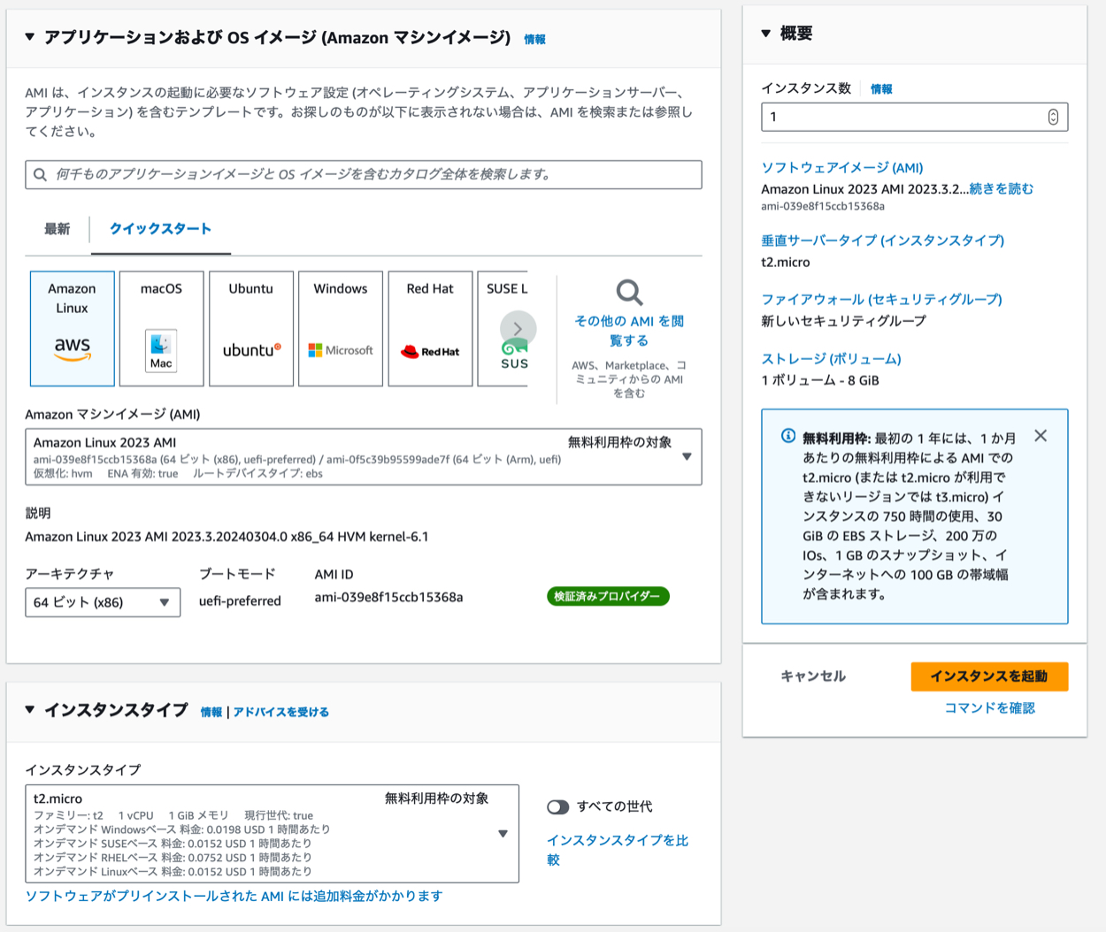Screen dimensions: 1106x932
Task: Switch to the クイックスタート tab
Action: point(160,229)
